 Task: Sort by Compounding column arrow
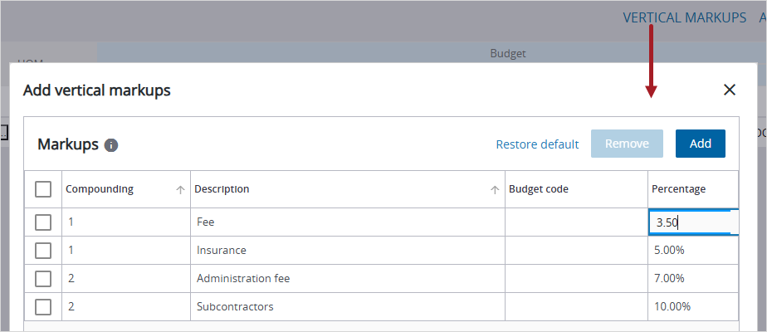point(180,189)
